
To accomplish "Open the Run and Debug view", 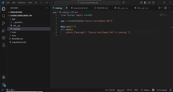I will click(4, 31).
